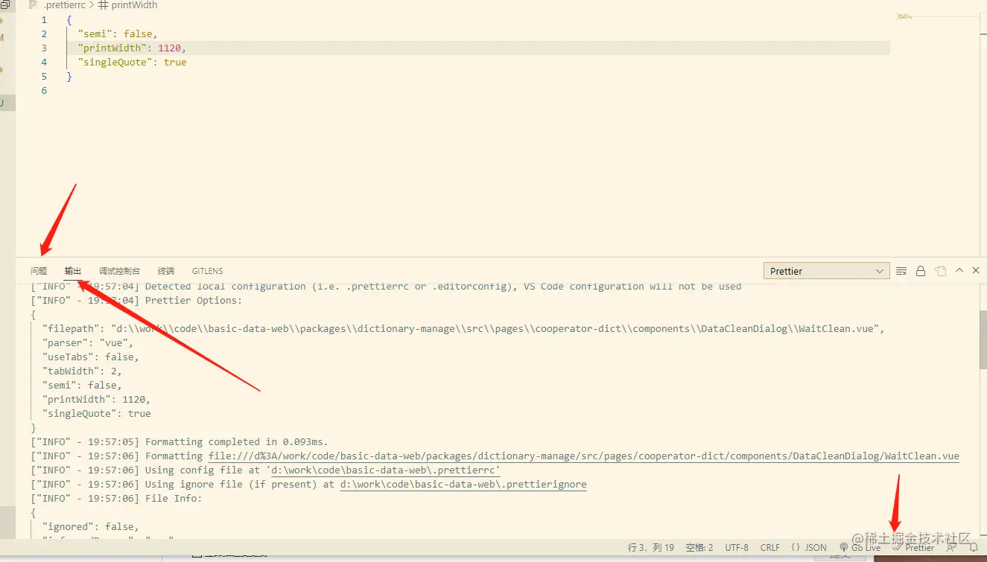Click "singleQuote" key in the editor

[x=115, y=62]
